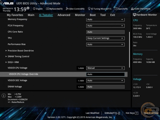Click 4000 MHz memory frequency value
The image size is (160, 120).
pyautogui.click(x=137, y=62)
